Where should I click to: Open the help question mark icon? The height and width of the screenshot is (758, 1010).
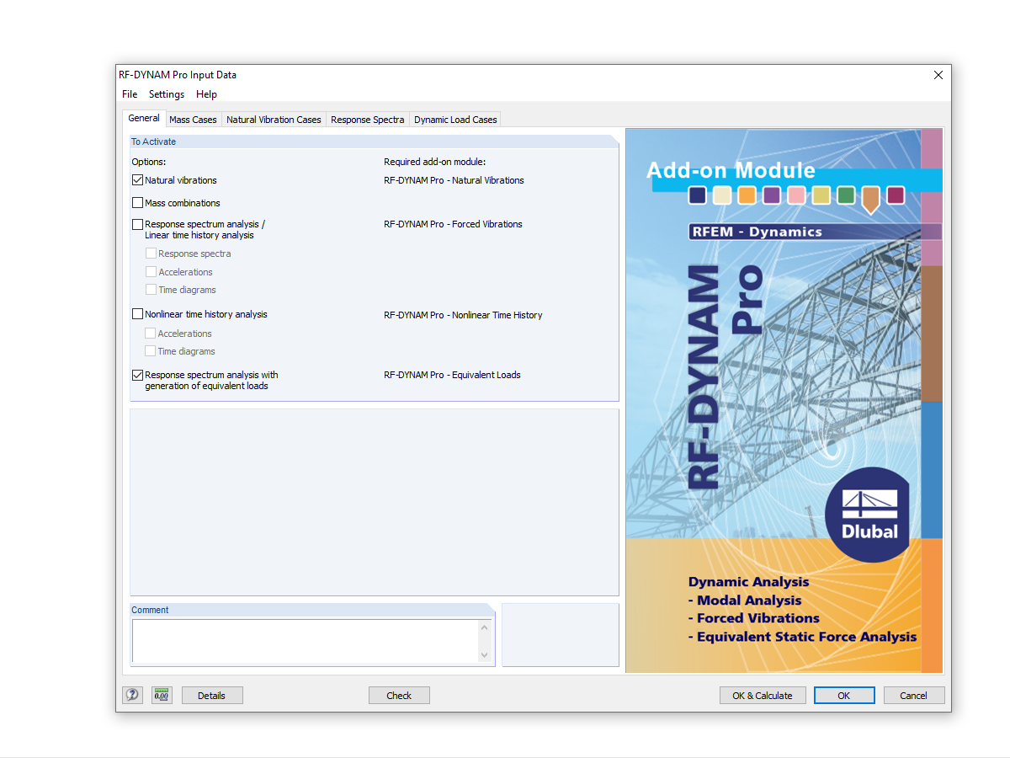(x=132, y=695)
